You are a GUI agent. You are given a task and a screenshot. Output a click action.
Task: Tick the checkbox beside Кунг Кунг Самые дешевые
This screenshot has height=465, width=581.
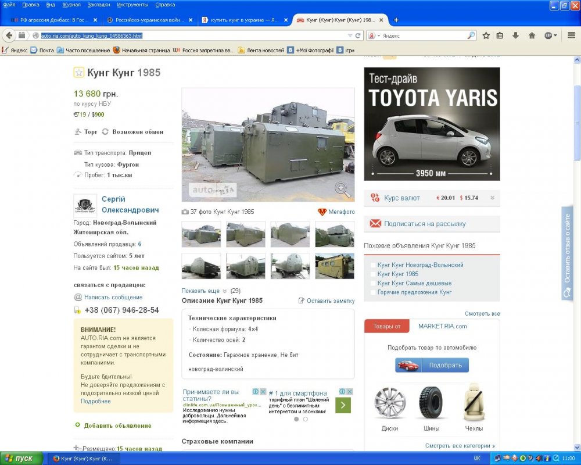tap(373, 283)
